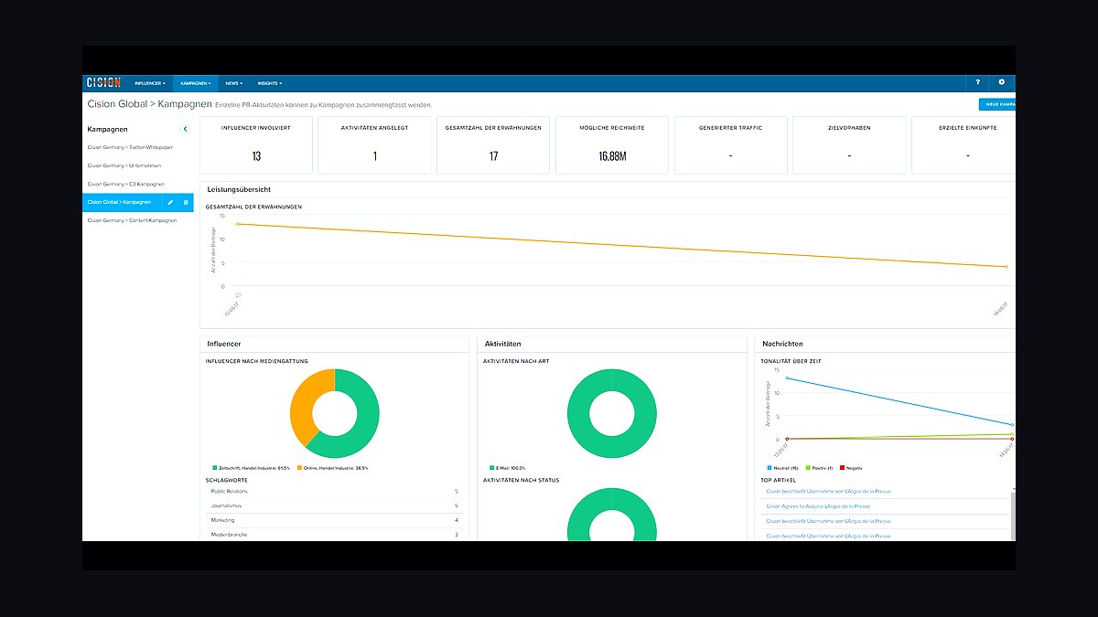Click the Top Artikel list scrollbar
The image size is (1098, 617).
[1013, 512]
